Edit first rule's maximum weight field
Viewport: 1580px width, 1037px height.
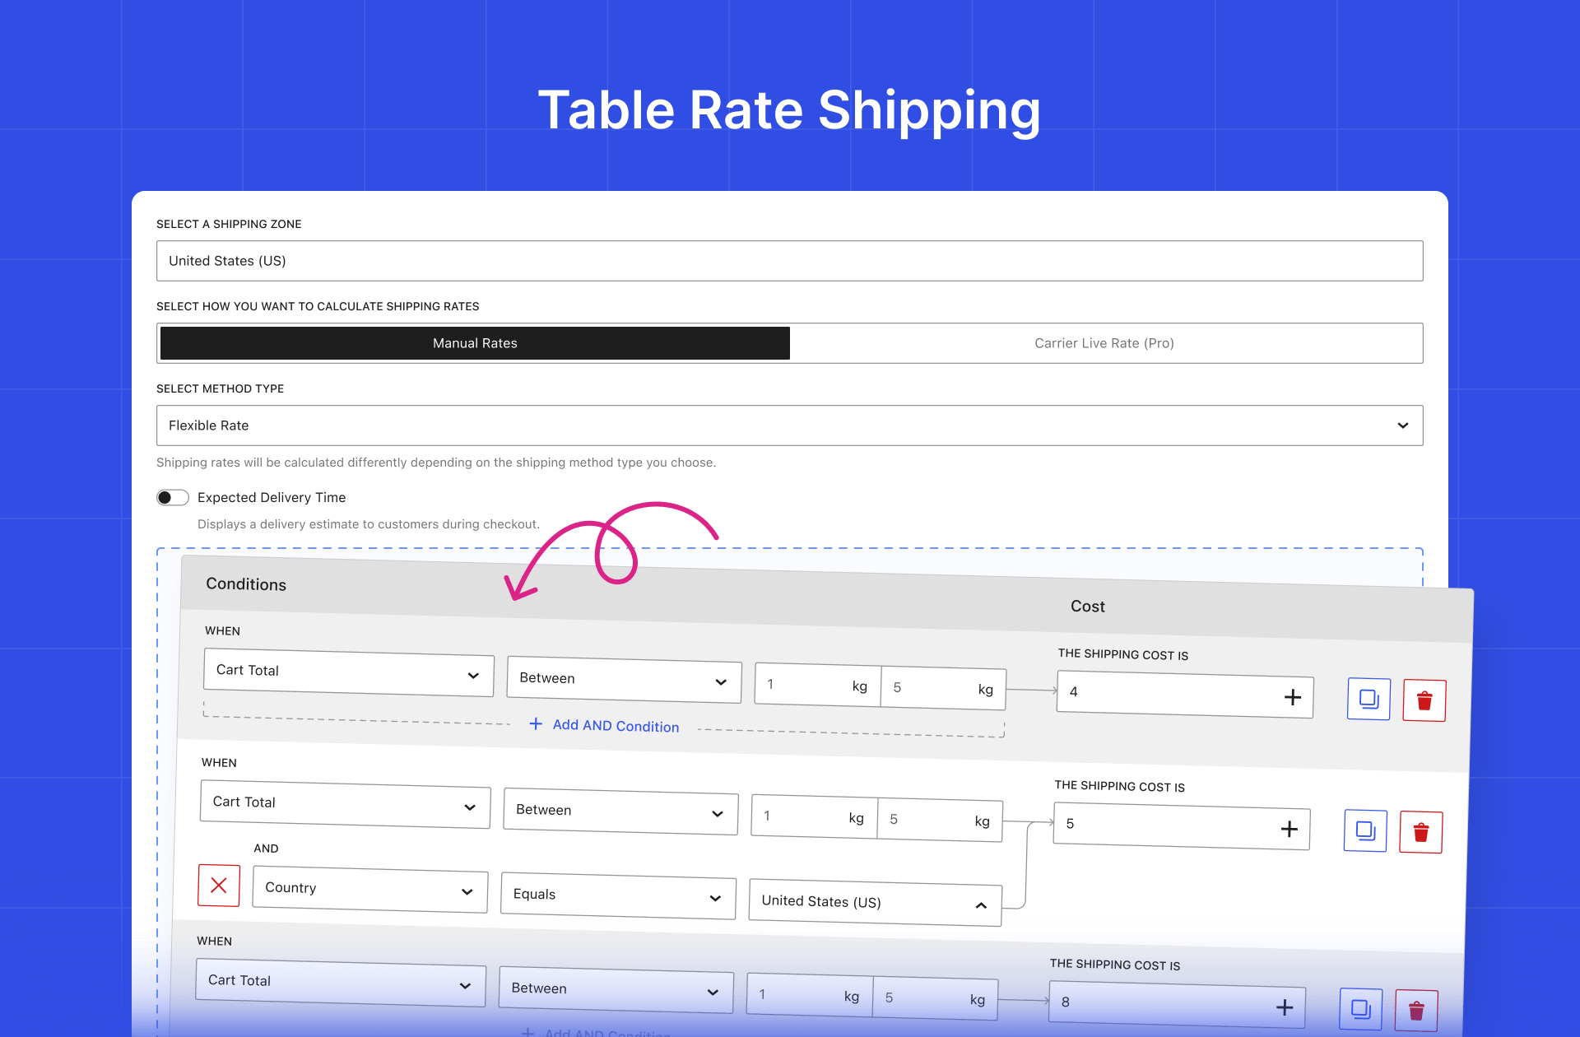[943, 688]
